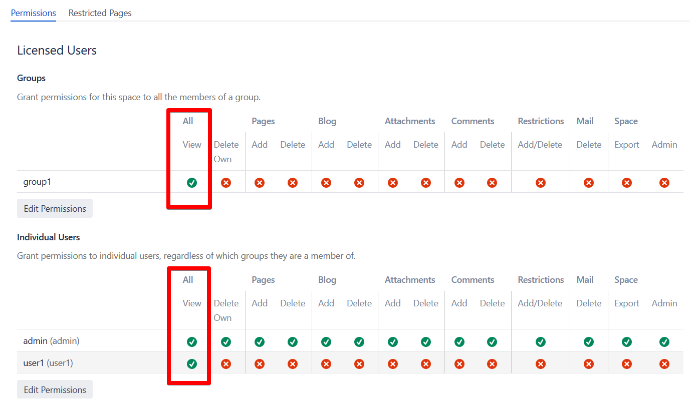The width and height of the screenshot is (699, 413).
Task: Click group1 Space Export red cross icon
Action: click(627, 183)
